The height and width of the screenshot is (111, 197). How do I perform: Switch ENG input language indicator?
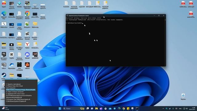coord(180,109)
